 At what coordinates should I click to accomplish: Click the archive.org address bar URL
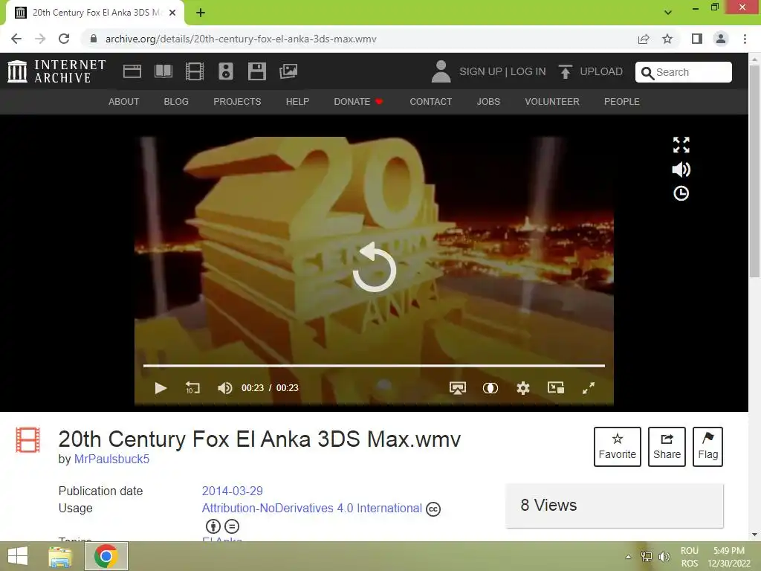[241, 39]
